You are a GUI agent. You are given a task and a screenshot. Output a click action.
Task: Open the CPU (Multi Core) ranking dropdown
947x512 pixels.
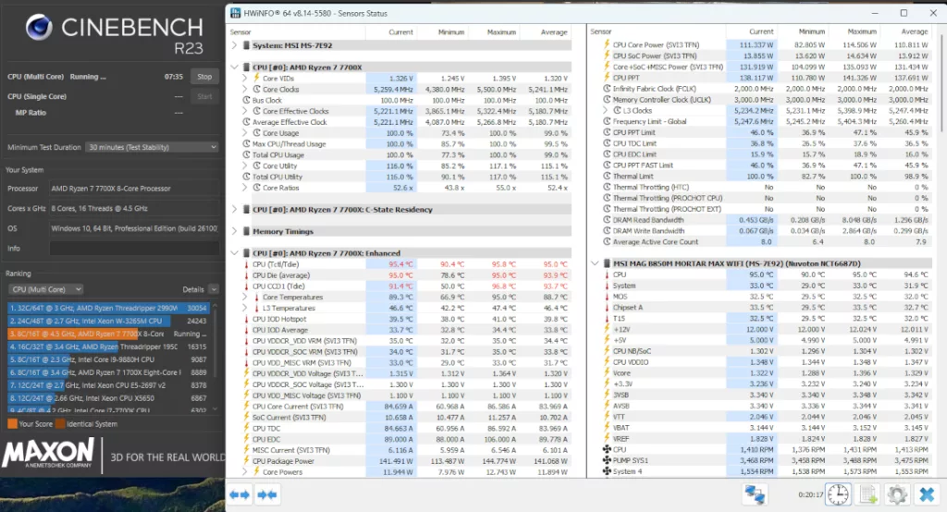point(46,290)
